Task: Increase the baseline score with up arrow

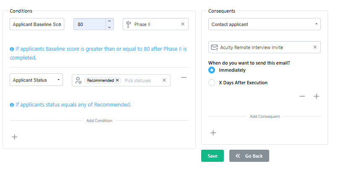Action: [x=109, y=21]
